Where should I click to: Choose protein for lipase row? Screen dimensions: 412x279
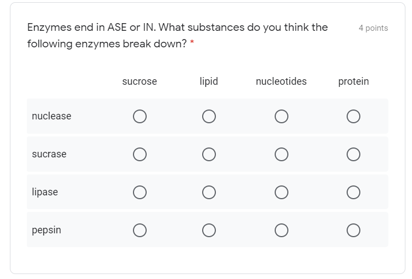point(353,192)
